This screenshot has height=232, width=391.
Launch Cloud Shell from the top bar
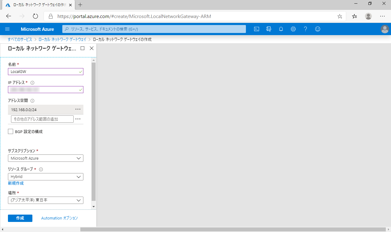(257, 29)
